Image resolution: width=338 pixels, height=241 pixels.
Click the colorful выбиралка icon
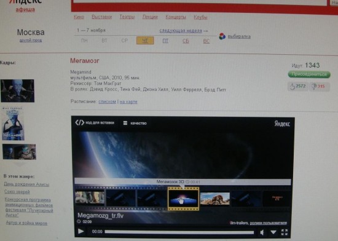point(222,36)
